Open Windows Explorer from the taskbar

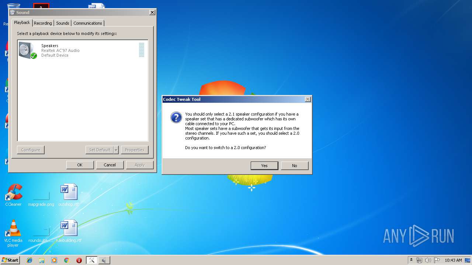42,260
